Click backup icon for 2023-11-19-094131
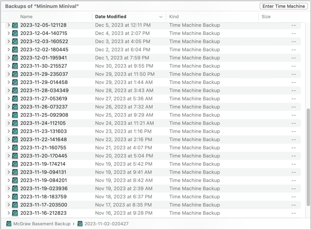The image size is (311, 230). click(x=15, y=172)
